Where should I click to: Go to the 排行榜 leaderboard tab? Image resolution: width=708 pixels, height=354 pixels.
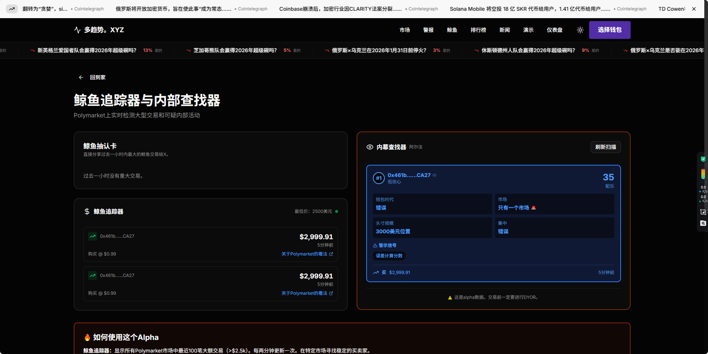pos(478,30)
